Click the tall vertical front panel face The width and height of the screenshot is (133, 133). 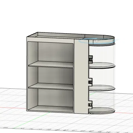tap(81, 76)
